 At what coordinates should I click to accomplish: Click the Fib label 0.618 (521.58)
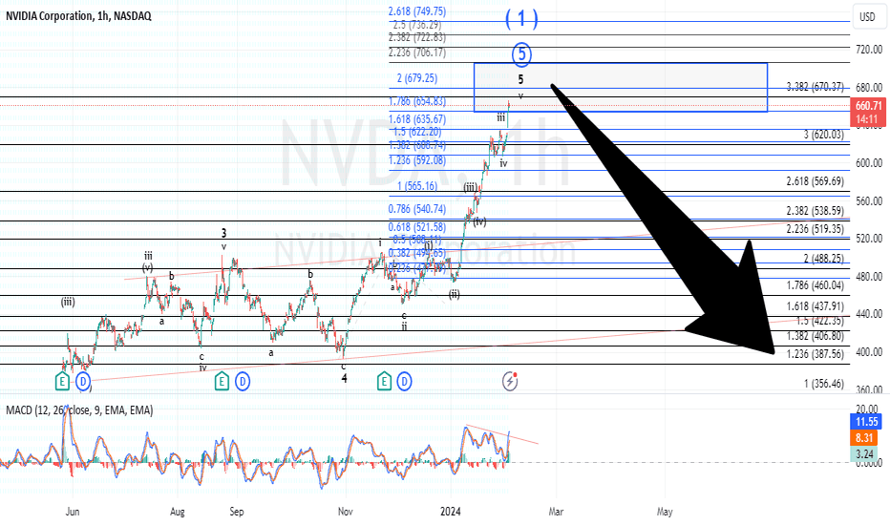[417, 227]
